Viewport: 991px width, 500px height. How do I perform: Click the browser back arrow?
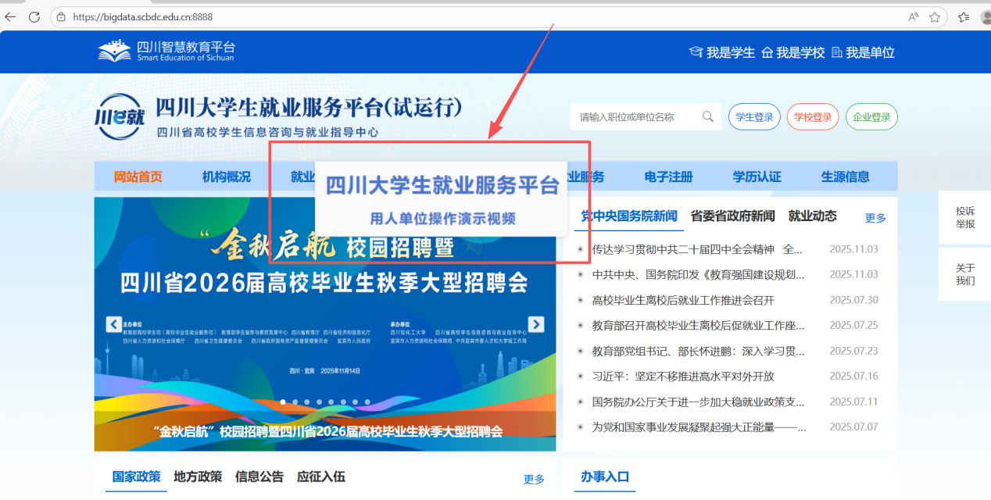[x=10, y=16]
